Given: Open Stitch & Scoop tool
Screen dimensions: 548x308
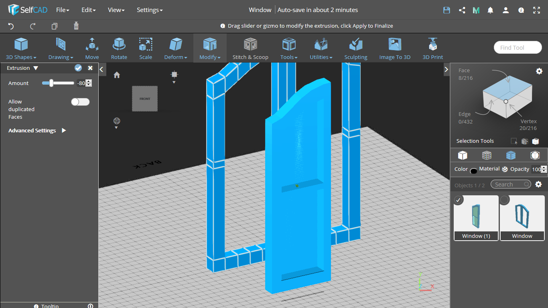Looking at the screenshot, I should point(250,48).
